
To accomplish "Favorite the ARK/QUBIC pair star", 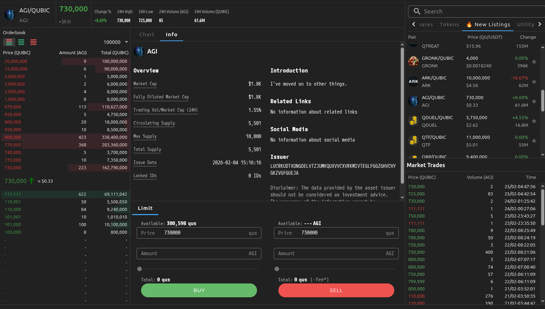I will 534,82.
